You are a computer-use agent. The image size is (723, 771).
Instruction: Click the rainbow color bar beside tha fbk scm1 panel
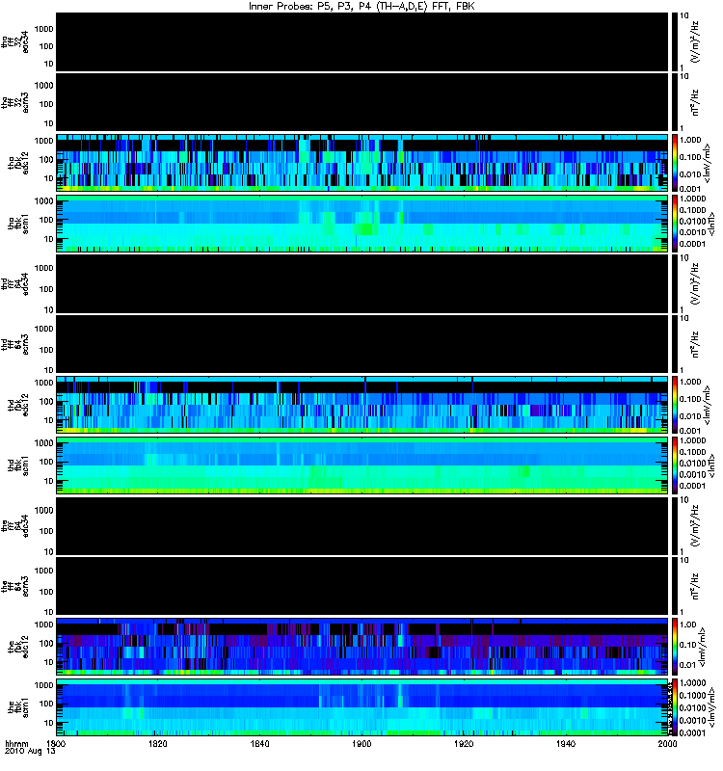(676, 224)
